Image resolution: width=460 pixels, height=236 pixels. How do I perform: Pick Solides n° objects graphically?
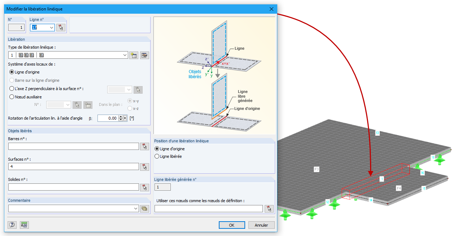point(144,187)
